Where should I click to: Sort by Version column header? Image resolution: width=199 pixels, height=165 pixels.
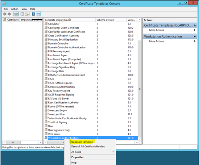(132, 20)
